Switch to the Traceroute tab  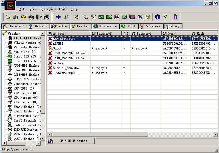point(105,26)
